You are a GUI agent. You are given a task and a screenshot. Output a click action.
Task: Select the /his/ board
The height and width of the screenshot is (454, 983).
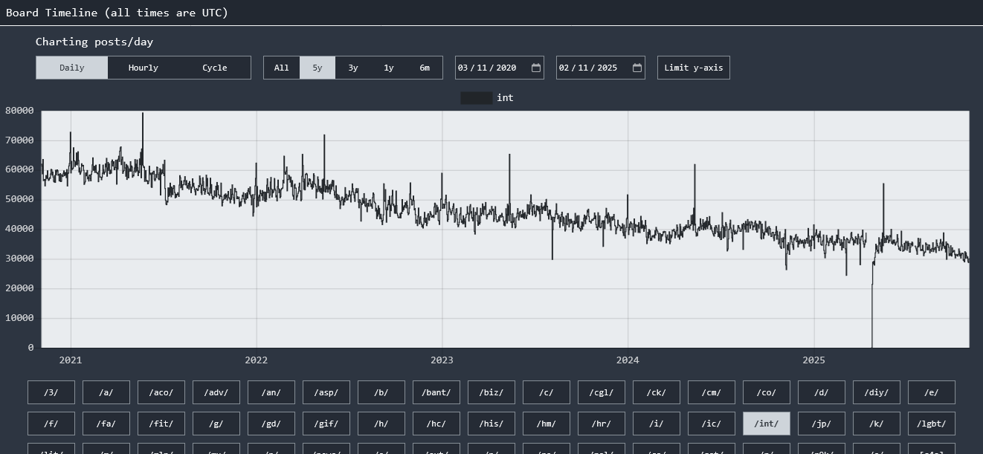[492, 424]
